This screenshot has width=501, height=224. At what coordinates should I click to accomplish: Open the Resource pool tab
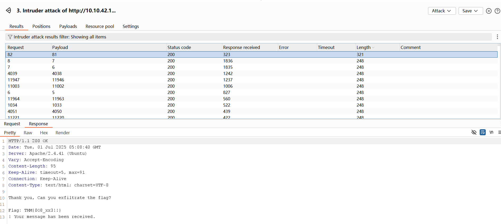point(100,26)
